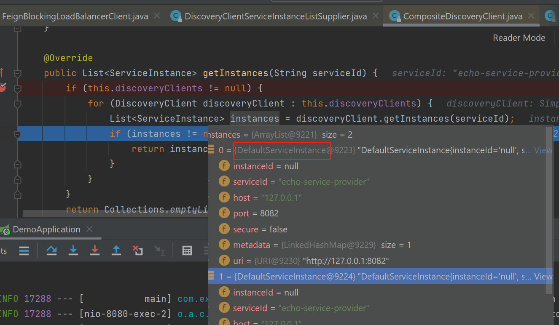This screenshot has height=325, width=559.
Task: Collapse the 'if (this.discoveryClients' block fold marker
Action: (x=17, y=88)
